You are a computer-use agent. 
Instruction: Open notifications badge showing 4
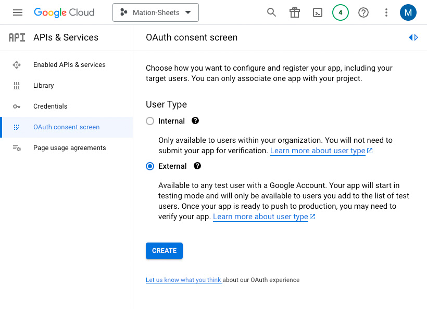(x=341, y=12)
